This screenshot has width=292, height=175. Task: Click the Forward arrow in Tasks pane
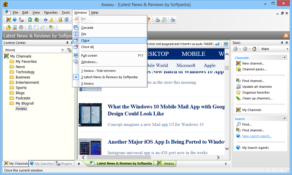click(x=245, y=49)
